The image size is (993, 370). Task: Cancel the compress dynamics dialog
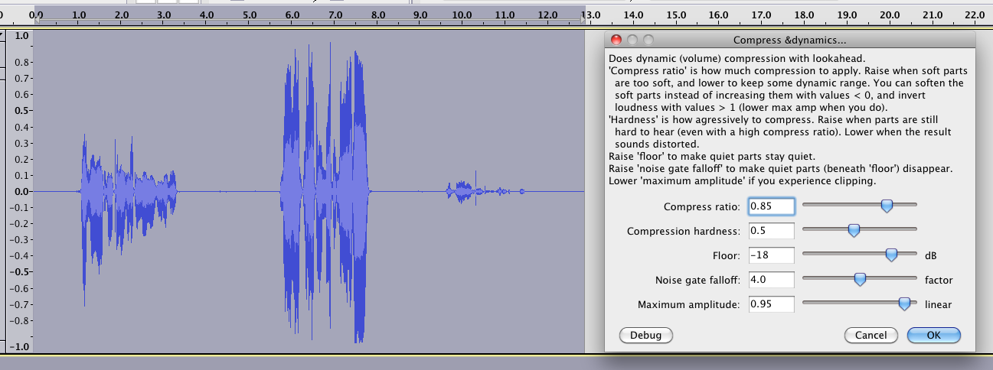pos(871,335)
